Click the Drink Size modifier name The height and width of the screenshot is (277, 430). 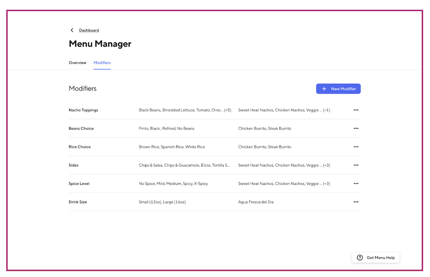pyautogui.click(x=78, y=202)
